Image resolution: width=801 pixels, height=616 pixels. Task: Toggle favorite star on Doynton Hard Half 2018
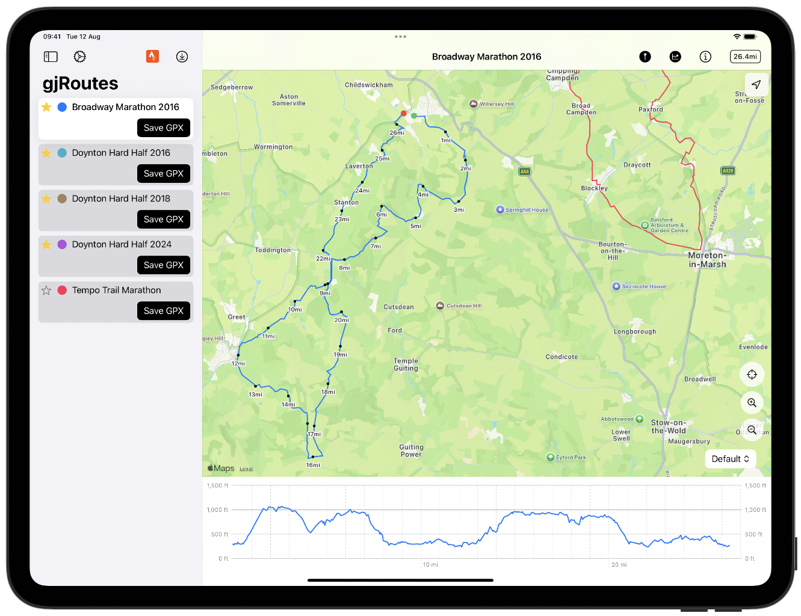pyautogui.click(x=46, y=199)
